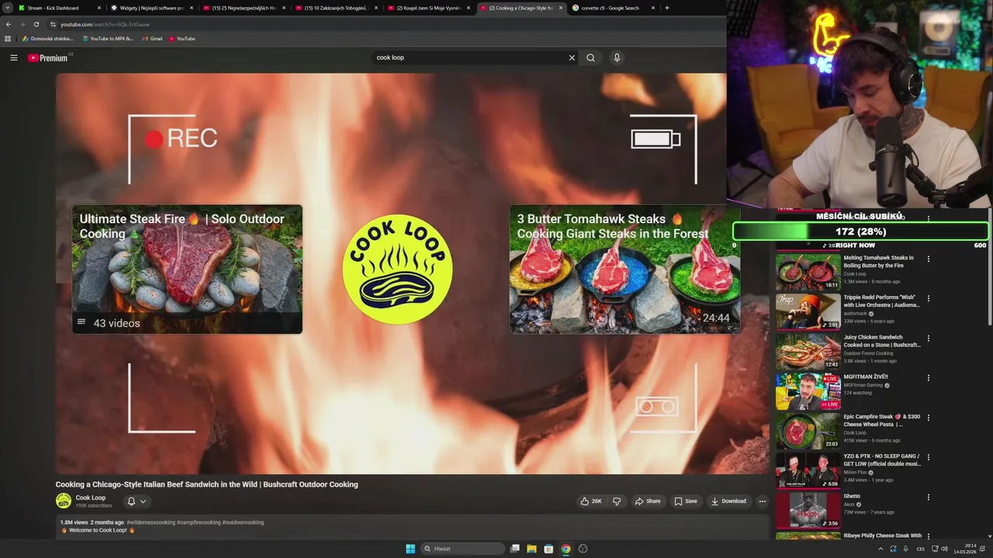Viewport: 993px width, 558px height.
Task: Switch to Widgety software tab
Action: (x=151, y=8)
